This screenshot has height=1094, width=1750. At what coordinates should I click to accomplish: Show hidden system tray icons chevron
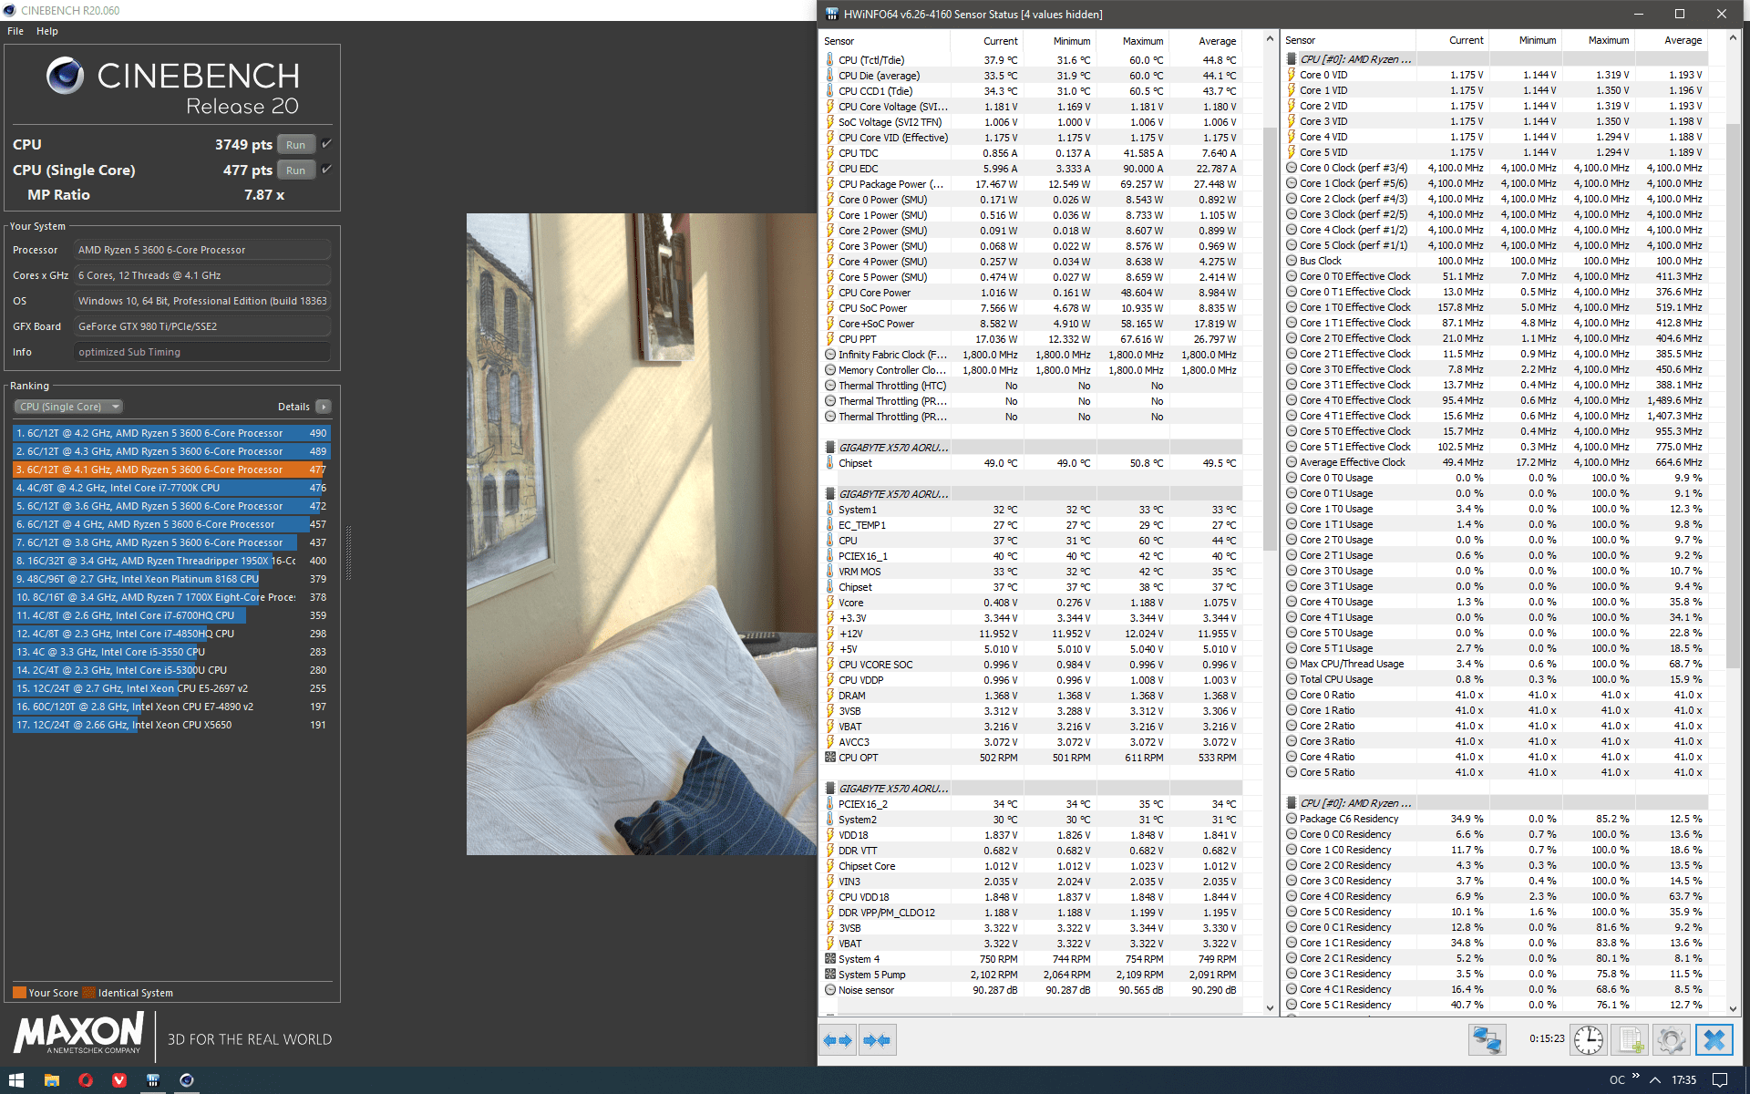click(1655, 1080)
